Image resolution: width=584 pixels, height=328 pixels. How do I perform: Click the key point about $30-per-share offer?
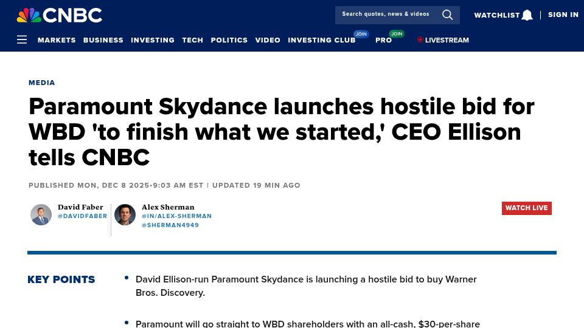point(308,324)
